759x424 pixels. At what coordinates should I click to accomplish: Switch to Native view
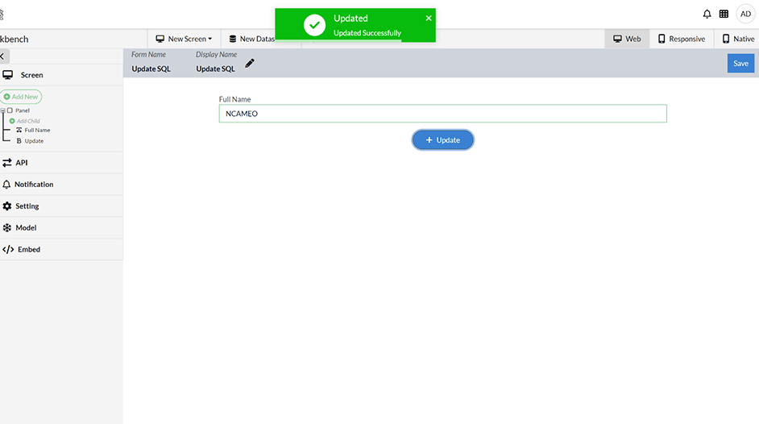click(x=737, y=39)
